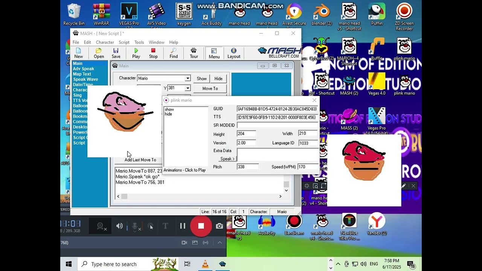Image resolution: width=482 pixels, height=271 pixels.
Task: Click the Language ID field showing 1033
Action: click(x=308, y=143)
